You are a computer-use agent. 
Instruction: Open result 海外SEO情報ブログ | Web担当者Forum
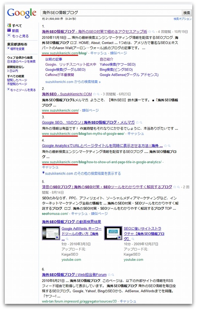tap(74, 275)
